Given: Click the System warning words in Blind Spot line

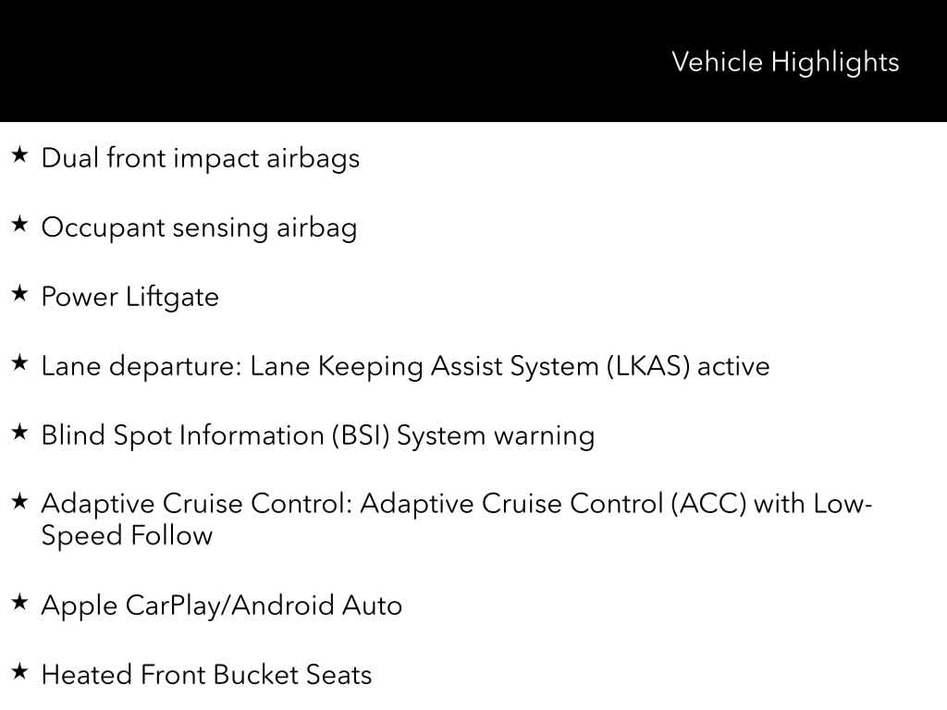Looking at the screenshot, I should [495, 435].
